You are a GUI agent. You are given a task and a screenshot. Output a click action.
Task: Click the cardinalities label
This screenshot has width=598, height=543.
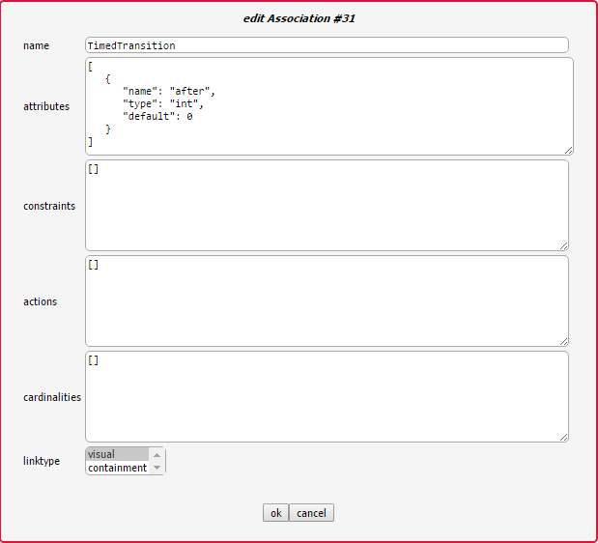[52, 397]
